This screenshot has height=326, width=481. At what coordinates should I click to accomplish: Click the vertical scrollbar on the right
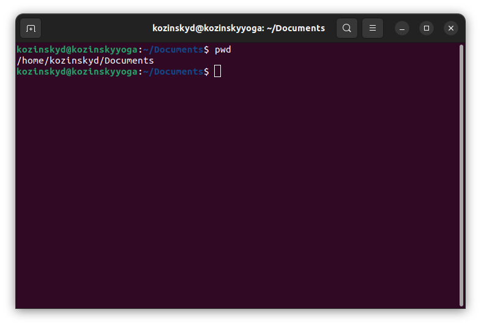point(461,176)
